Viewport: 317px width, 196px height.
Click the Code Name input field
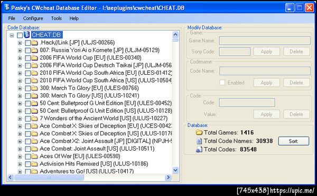(265, 71)
